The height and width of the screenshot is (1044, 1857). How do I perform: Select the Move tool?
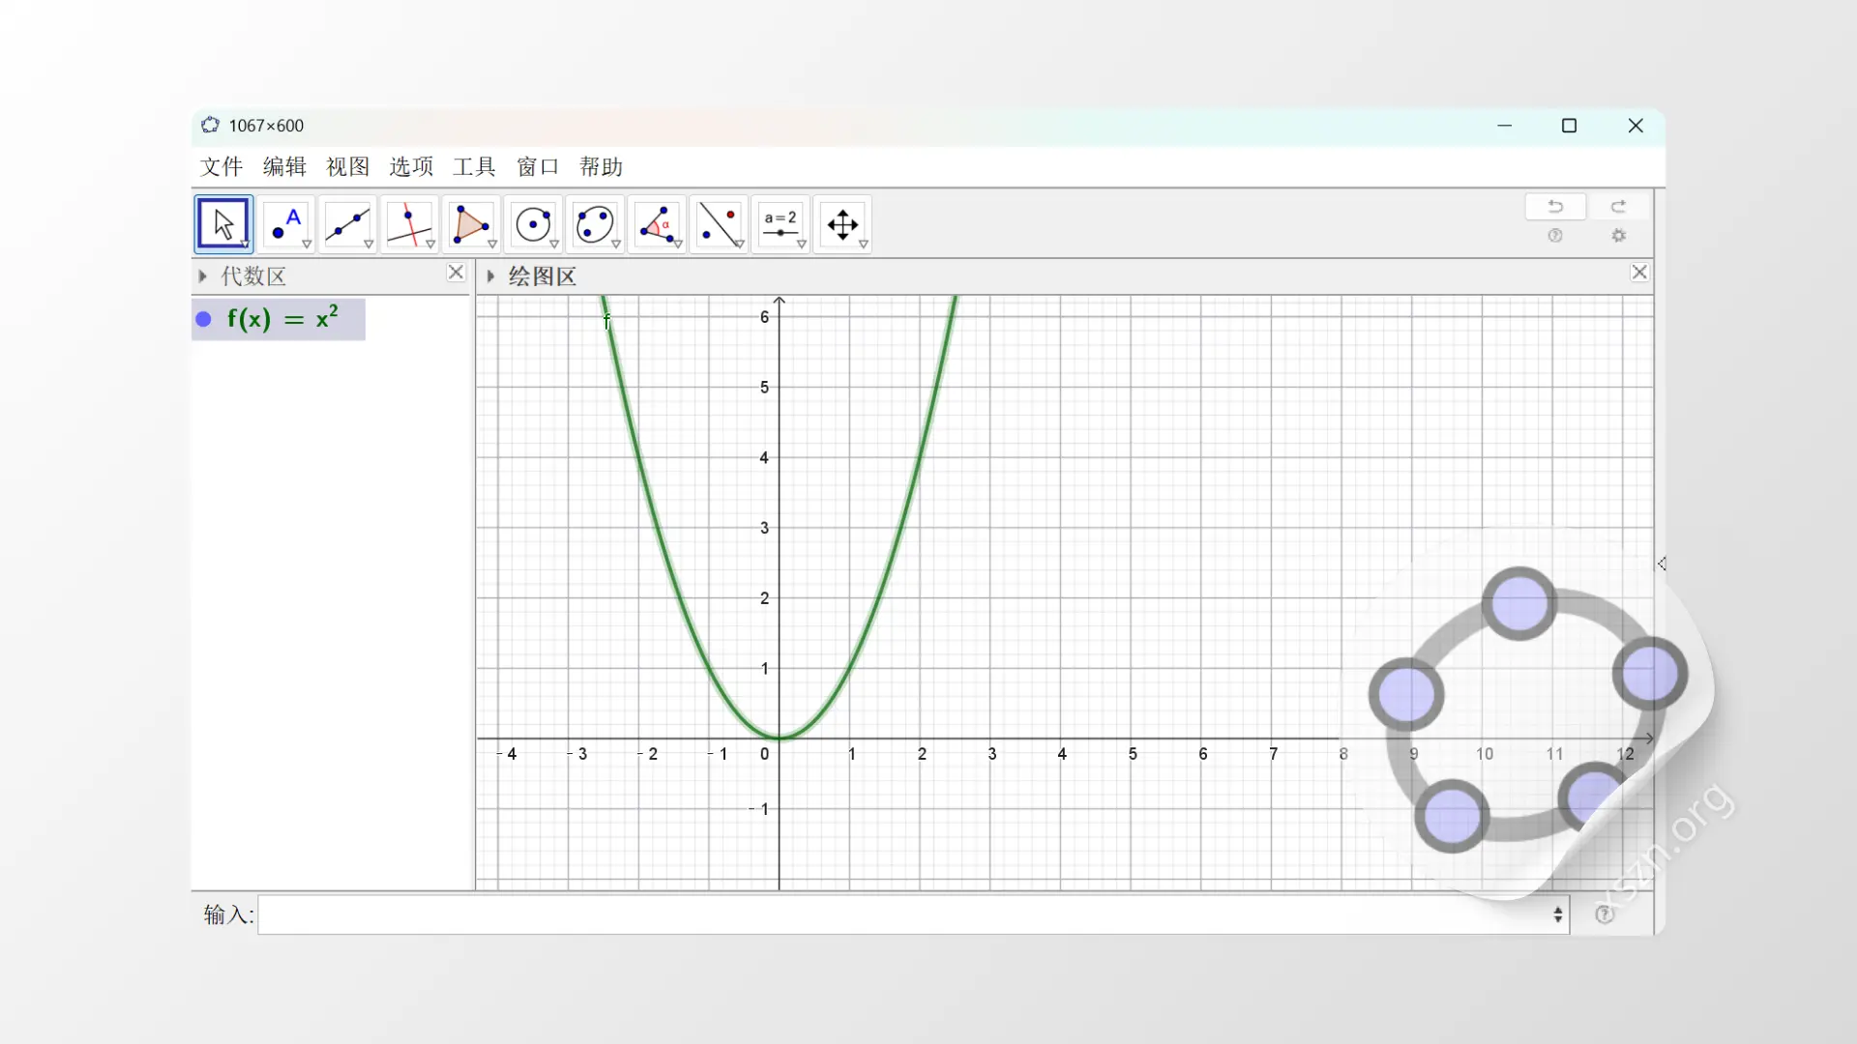[223, 223]
